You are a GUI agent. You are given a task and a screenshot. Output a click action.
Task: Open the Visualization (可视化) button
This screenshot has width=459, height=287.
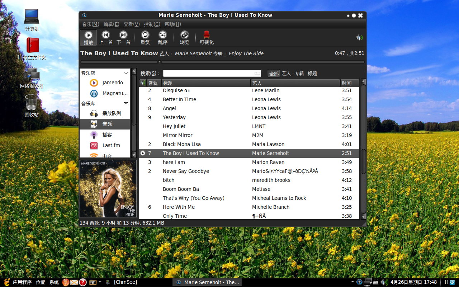(207, 38)
